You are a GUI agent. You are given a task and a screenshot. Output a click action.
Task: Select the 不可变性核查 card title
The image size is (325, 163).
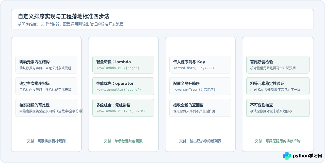(x=262, y=105)
